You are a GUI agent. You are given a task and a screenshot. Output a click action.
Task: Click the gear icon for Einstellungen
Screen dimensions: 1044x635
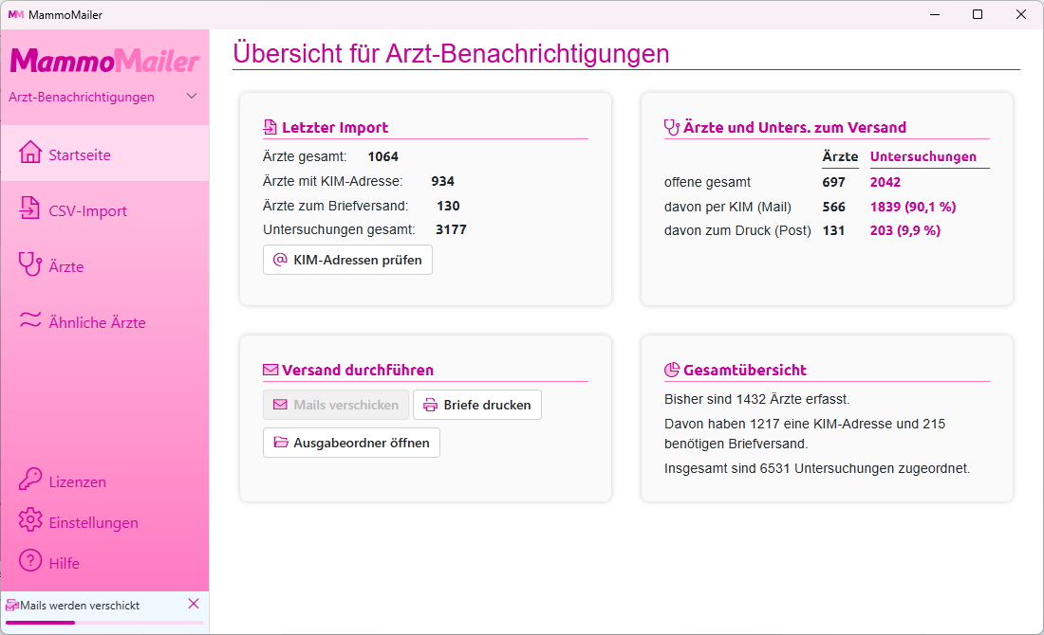point(30,520)
